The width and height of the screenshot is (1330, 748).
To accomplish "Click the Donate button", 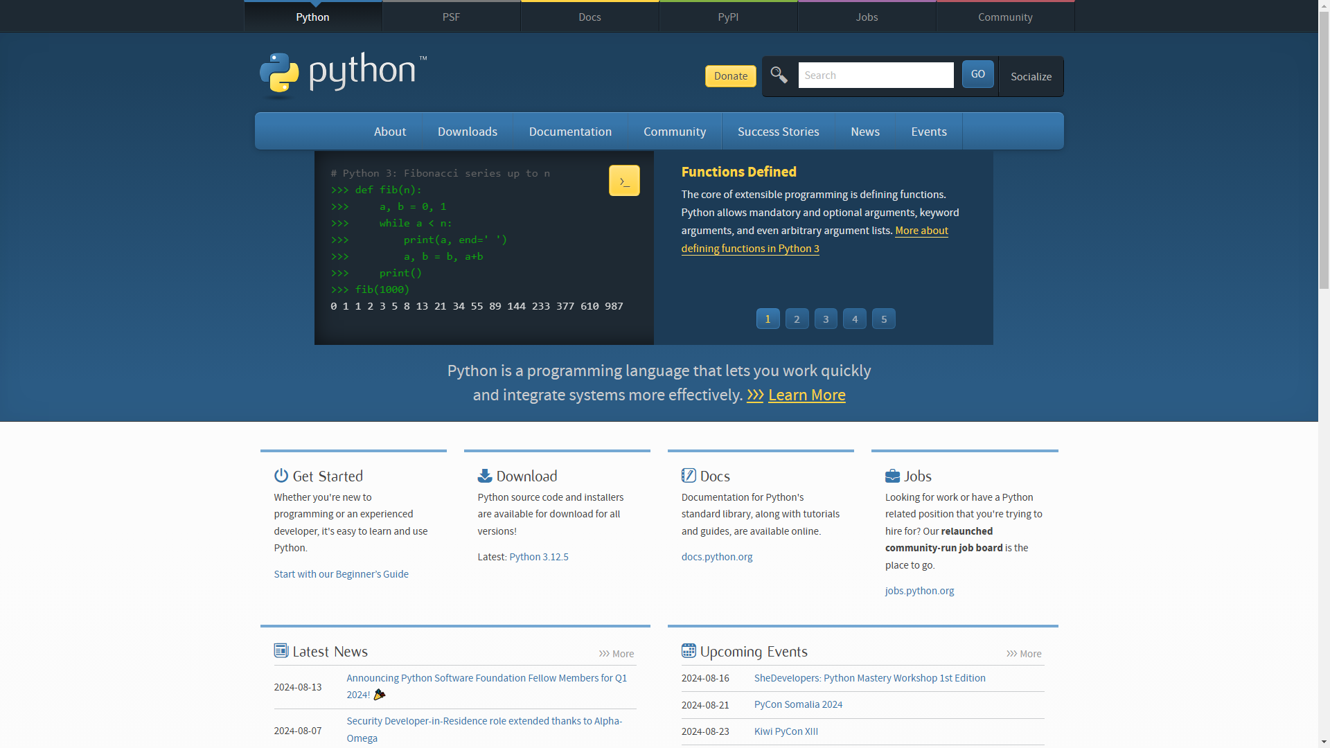I will [731, 76].
